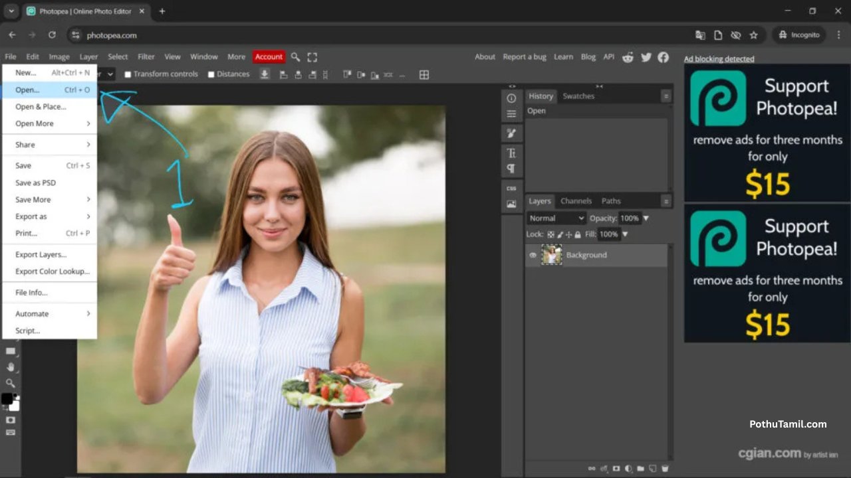Open Photopea's Twitter page icon
Screen dimensions: 851x478
(646, 57)
